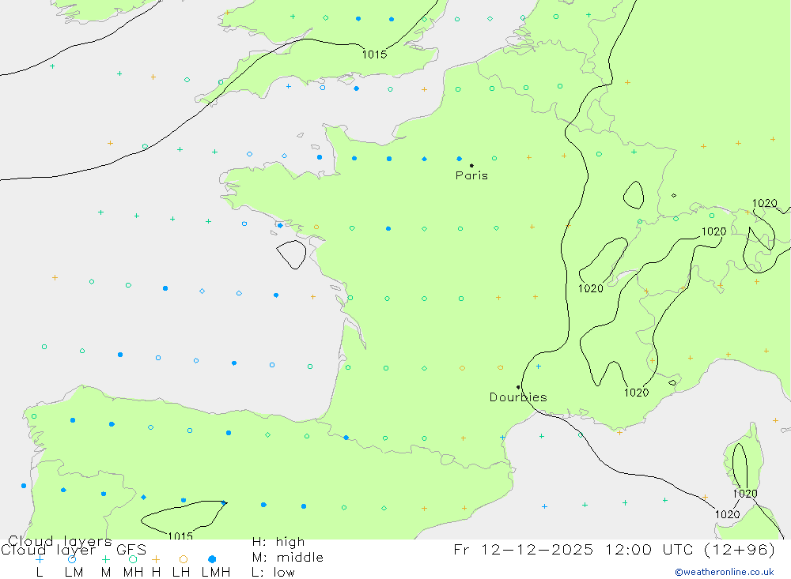The image size is (791, 579).
Task: Click the 'LMH' legend label text
Action: pyautogui.click(x=216, y=573)
